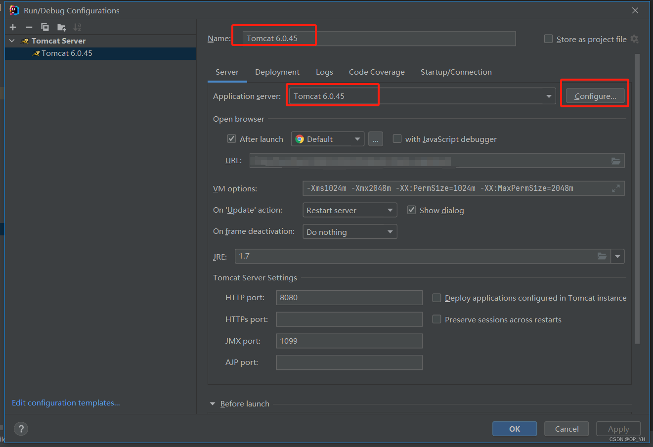This screenshot has height=447, width=653.
Task: Toggle Store as project file checkbox
Action: pos(548,39)
